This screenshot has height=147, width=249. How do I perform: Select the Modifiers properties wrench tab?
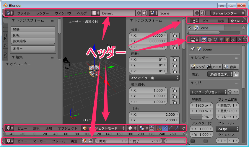[x=239, y=40]
